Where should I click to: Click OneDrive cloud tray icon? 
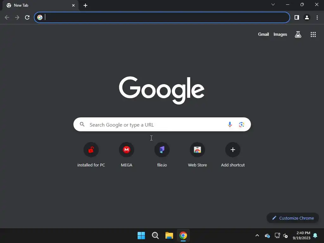(267, 235)
